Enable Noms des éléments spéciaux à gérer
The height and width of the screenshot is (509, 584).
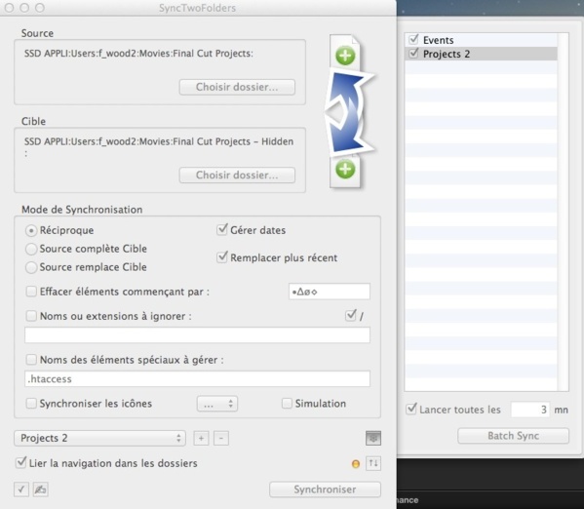pos(31,360)
